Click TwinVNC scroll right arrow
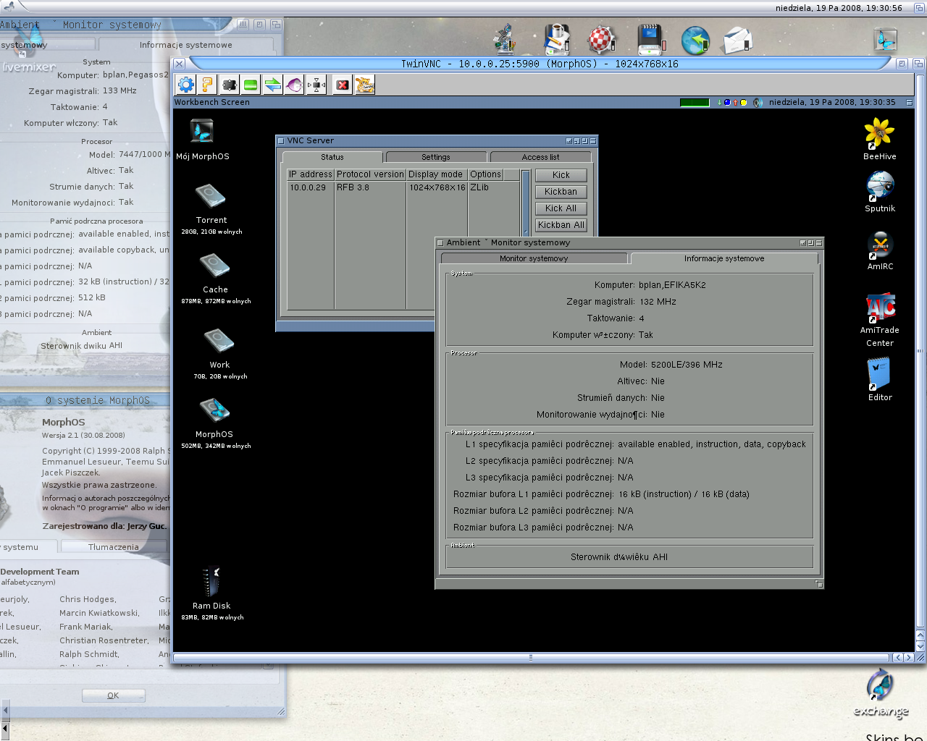This screenshot has width=927, height=741. [x=908, y=658]
